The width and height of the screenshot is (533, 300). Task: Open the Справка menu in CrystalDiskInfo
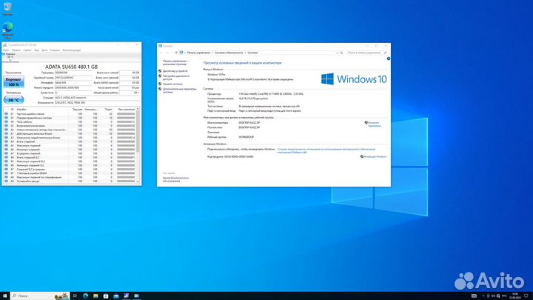tap(55, 50)
